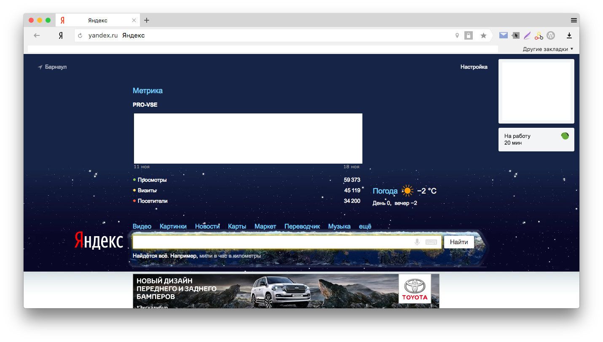Click the День 0, вечер −2 forecast text
This screenshot has width=603, height=342.
395,203
